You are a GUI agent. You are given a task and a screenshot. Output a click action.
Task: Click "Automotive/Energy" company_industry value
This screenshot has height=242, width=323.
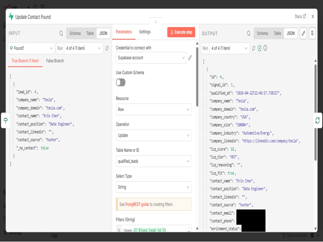pos(257,133)
